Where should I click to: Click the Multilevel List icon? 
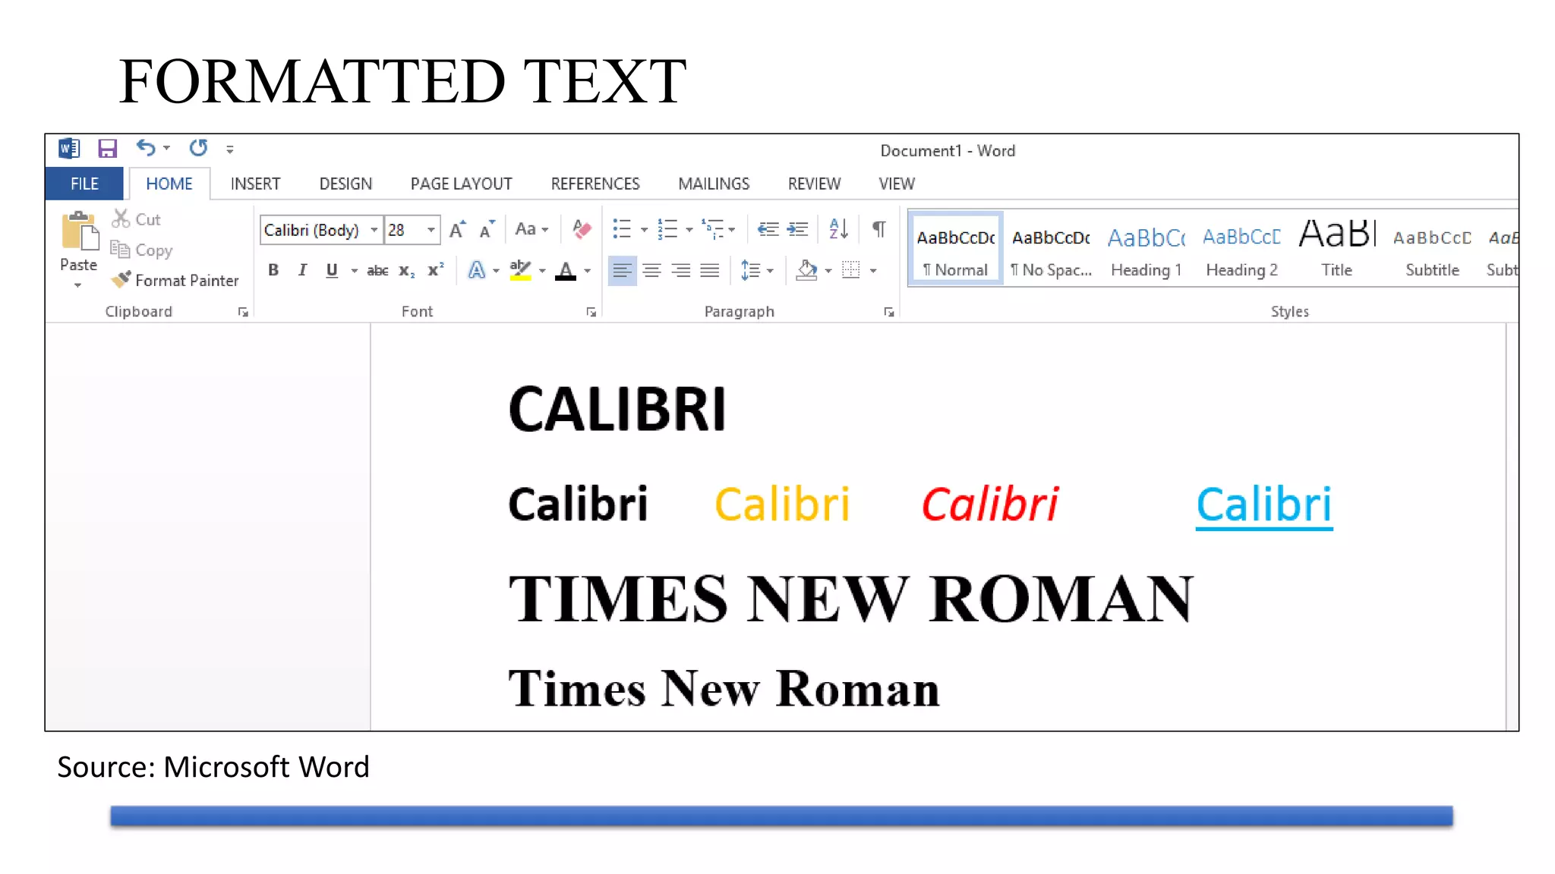click(713, 229)
